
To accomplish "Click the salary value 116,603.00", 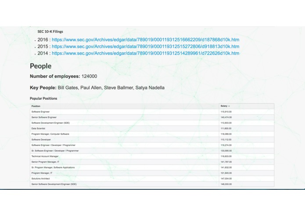I will (226, 157).
